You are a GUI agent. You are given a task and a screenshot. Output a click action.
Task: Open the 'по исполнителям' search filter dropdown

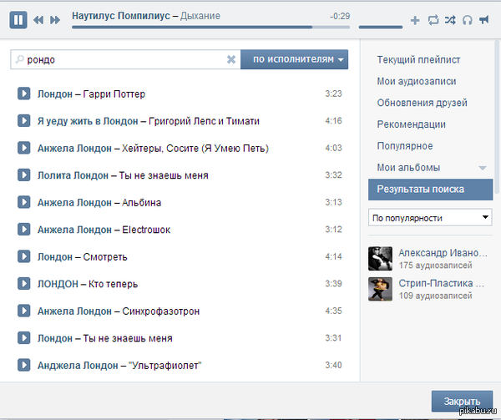click(294, 60)
